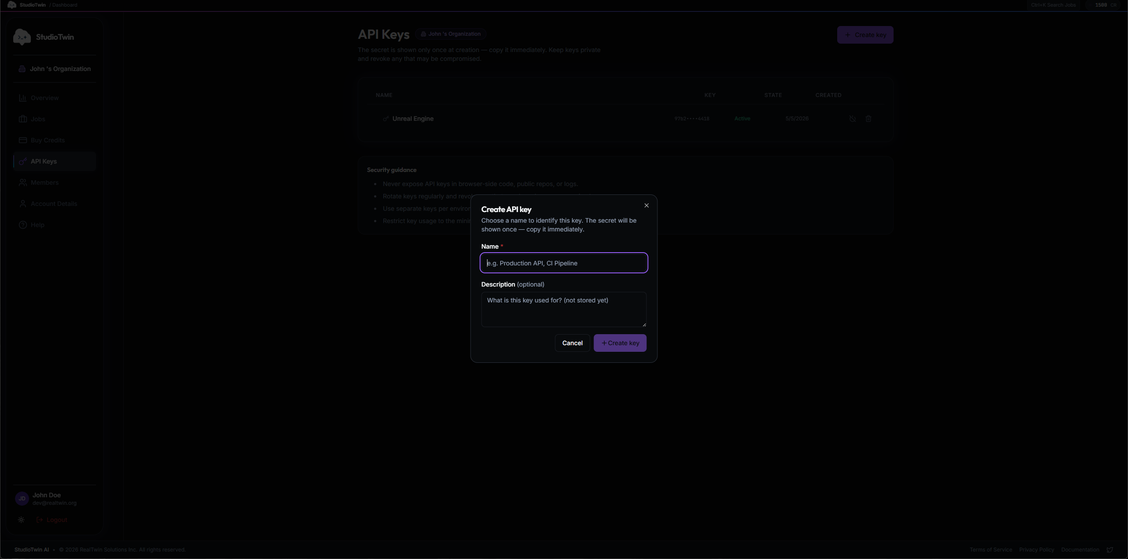Click the Members people icon
Screen dimensions: 1128x559
pos(22,183)
